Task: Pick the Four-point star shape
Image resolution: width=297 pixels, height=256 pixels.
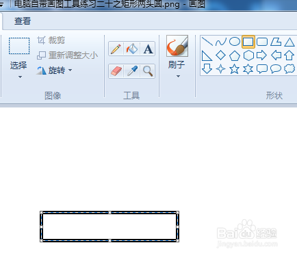Action: click(x=220, y=68)
